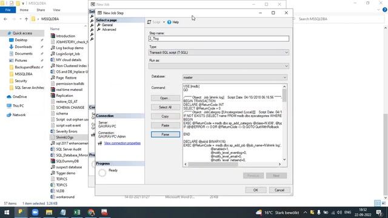Viewport: 388px width, 218px height.
Task: Click inside the Command text area
Action: 232,123
